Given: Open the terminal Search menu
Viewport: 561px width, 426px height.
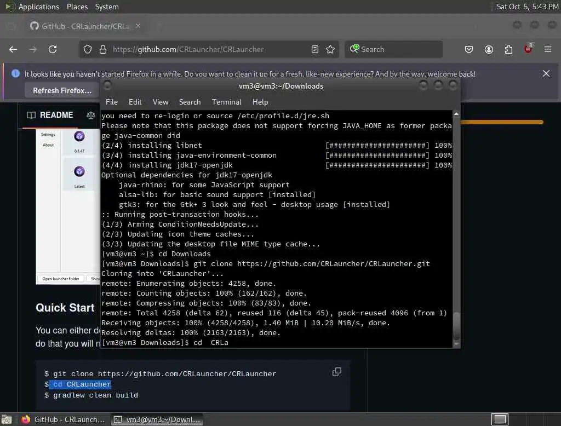Looking at the screenshot, I should [190, 102].
